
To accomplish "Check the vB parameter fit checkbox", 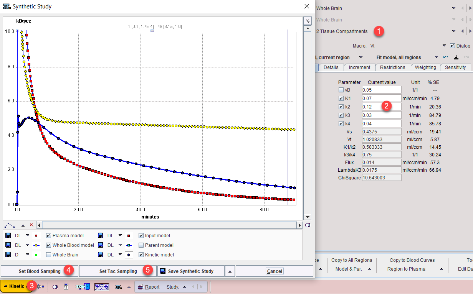I will point(341,90).
